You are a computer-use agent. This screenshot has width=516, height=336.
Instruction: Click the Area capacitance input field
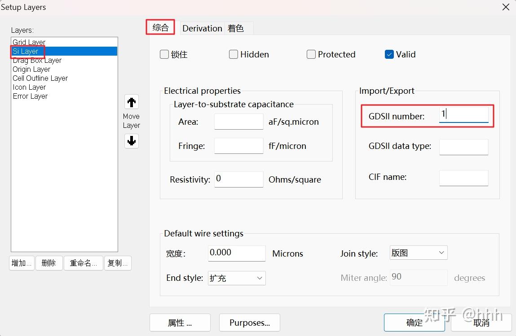point(238,122)
